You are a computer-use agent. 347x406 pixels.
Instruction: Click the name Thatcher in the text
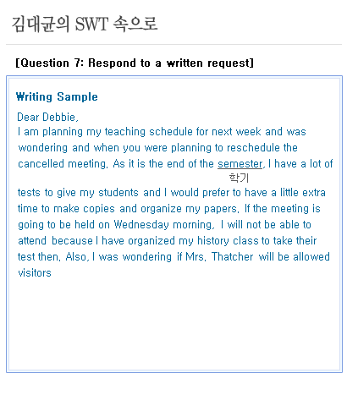[x=233, y=257]
